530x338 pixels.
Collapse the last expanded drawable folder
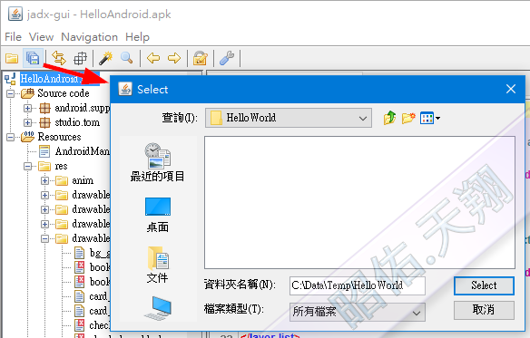click(44, 238)
